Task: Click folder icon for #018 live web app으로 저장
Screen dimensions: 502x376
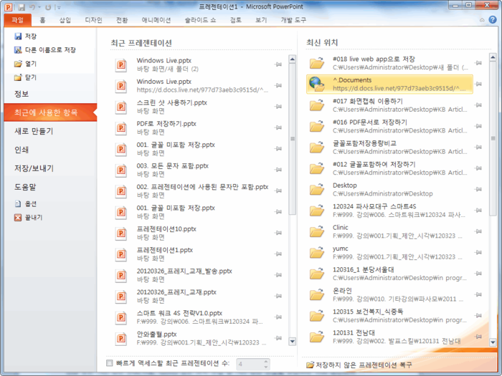Action: click(x=317, y=63)
